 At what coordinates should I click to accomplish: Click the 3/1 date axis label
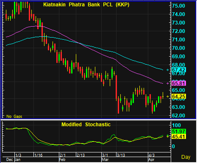105,155
